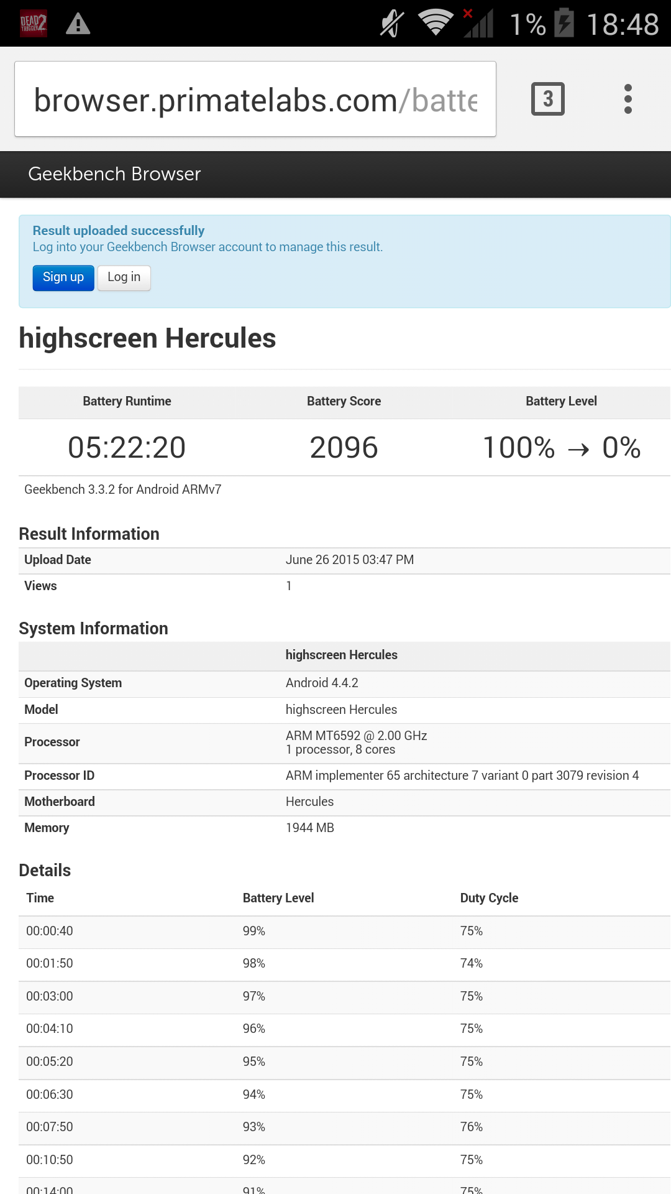Viewport: 671px width, 1194px height.
Task: Tap the warning triangle status icon
Action: point(78,24)
